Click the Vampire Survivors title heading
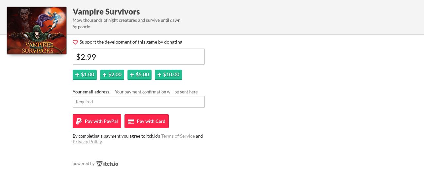Viewport: 424px width, 173px height. pyautogui.click(x=106, y=12)
